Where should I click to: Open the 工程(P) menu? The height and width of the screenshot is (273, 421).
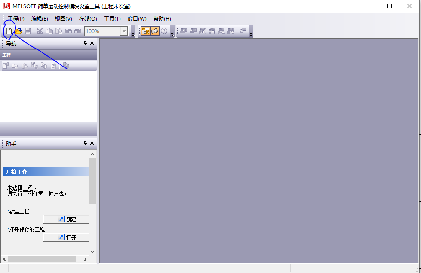[16, 19]
